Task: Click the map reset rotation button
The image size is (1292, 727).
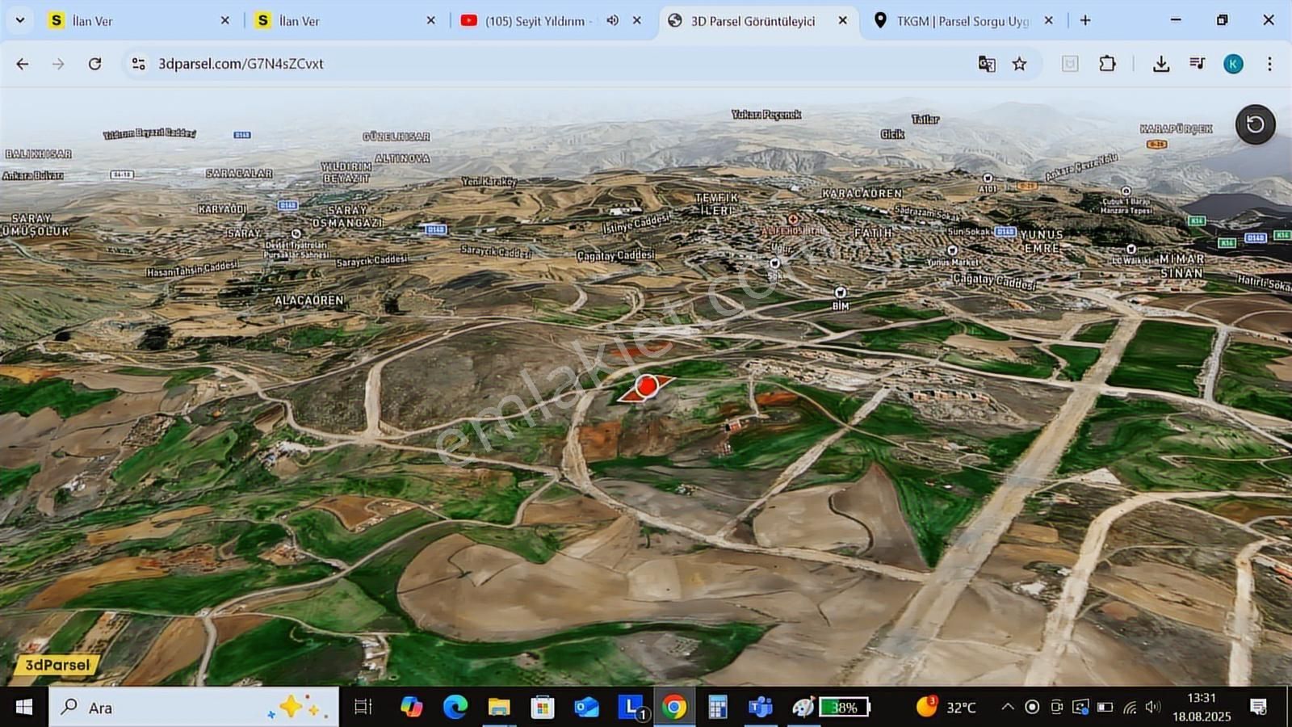Action: [1255, 124]
